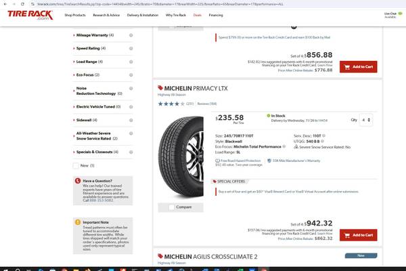The height and width of the screenshot is (271, 406).
Task: Open the Reviews (184) link
Action: tap(207, 104)
